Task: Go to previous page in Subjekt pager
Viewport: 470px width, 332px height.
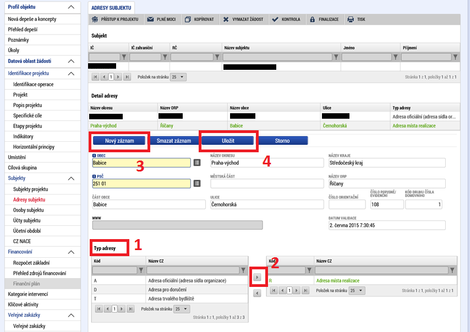Action: [104, 77]
